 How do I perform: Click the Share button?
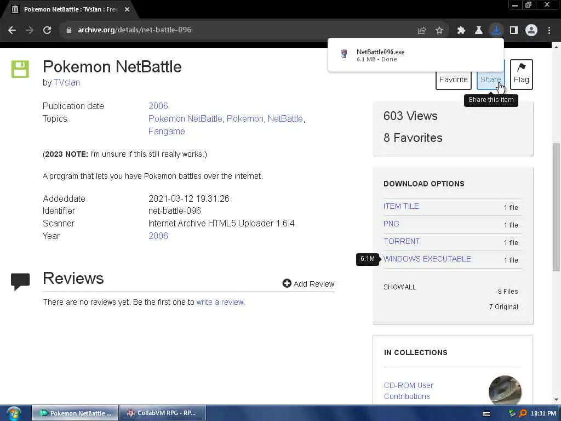(490, 79)
